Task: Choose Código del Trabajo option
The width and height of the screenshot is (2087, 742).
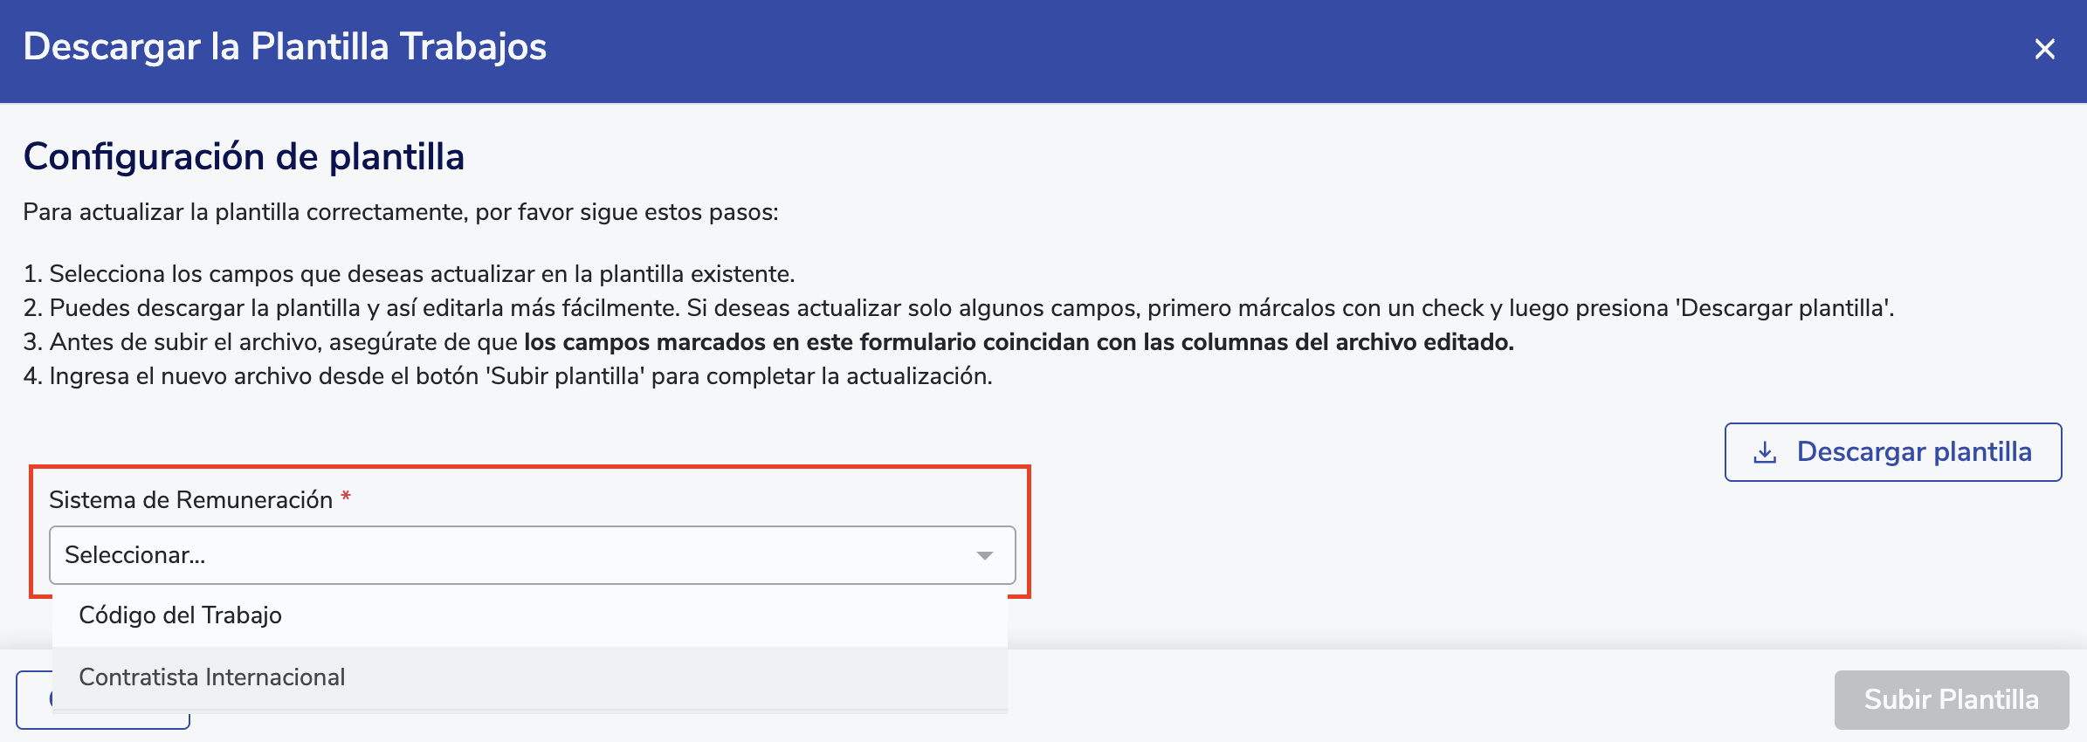Action: pos(180,615)
